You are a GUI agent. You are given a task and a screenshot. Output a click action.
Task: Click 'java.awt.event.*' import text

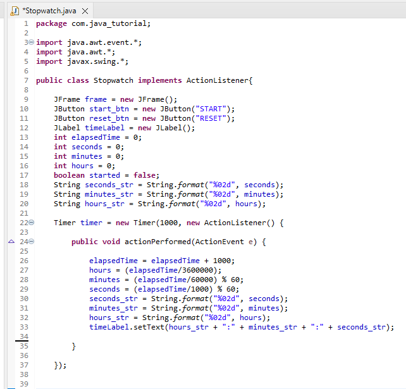pyautogui.click(x=102, y=42)
